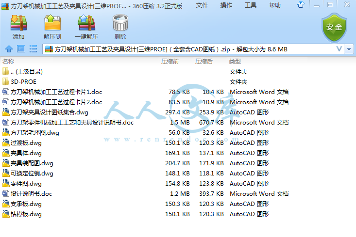This screenshot has width=356, height=237.
Task: Open the 操作 menu
Action: pos(226,5)
